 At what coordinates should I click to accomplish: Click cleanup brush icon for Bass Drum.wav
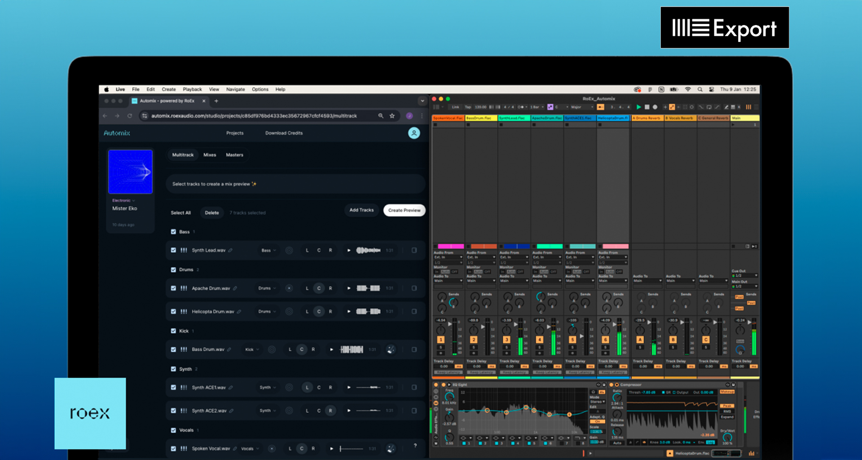pos(391,349)
